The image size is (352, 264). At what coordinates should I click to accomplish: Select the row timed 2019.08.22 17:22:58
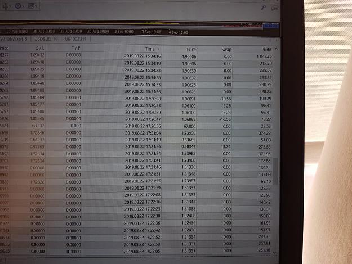tap(136, 244)
